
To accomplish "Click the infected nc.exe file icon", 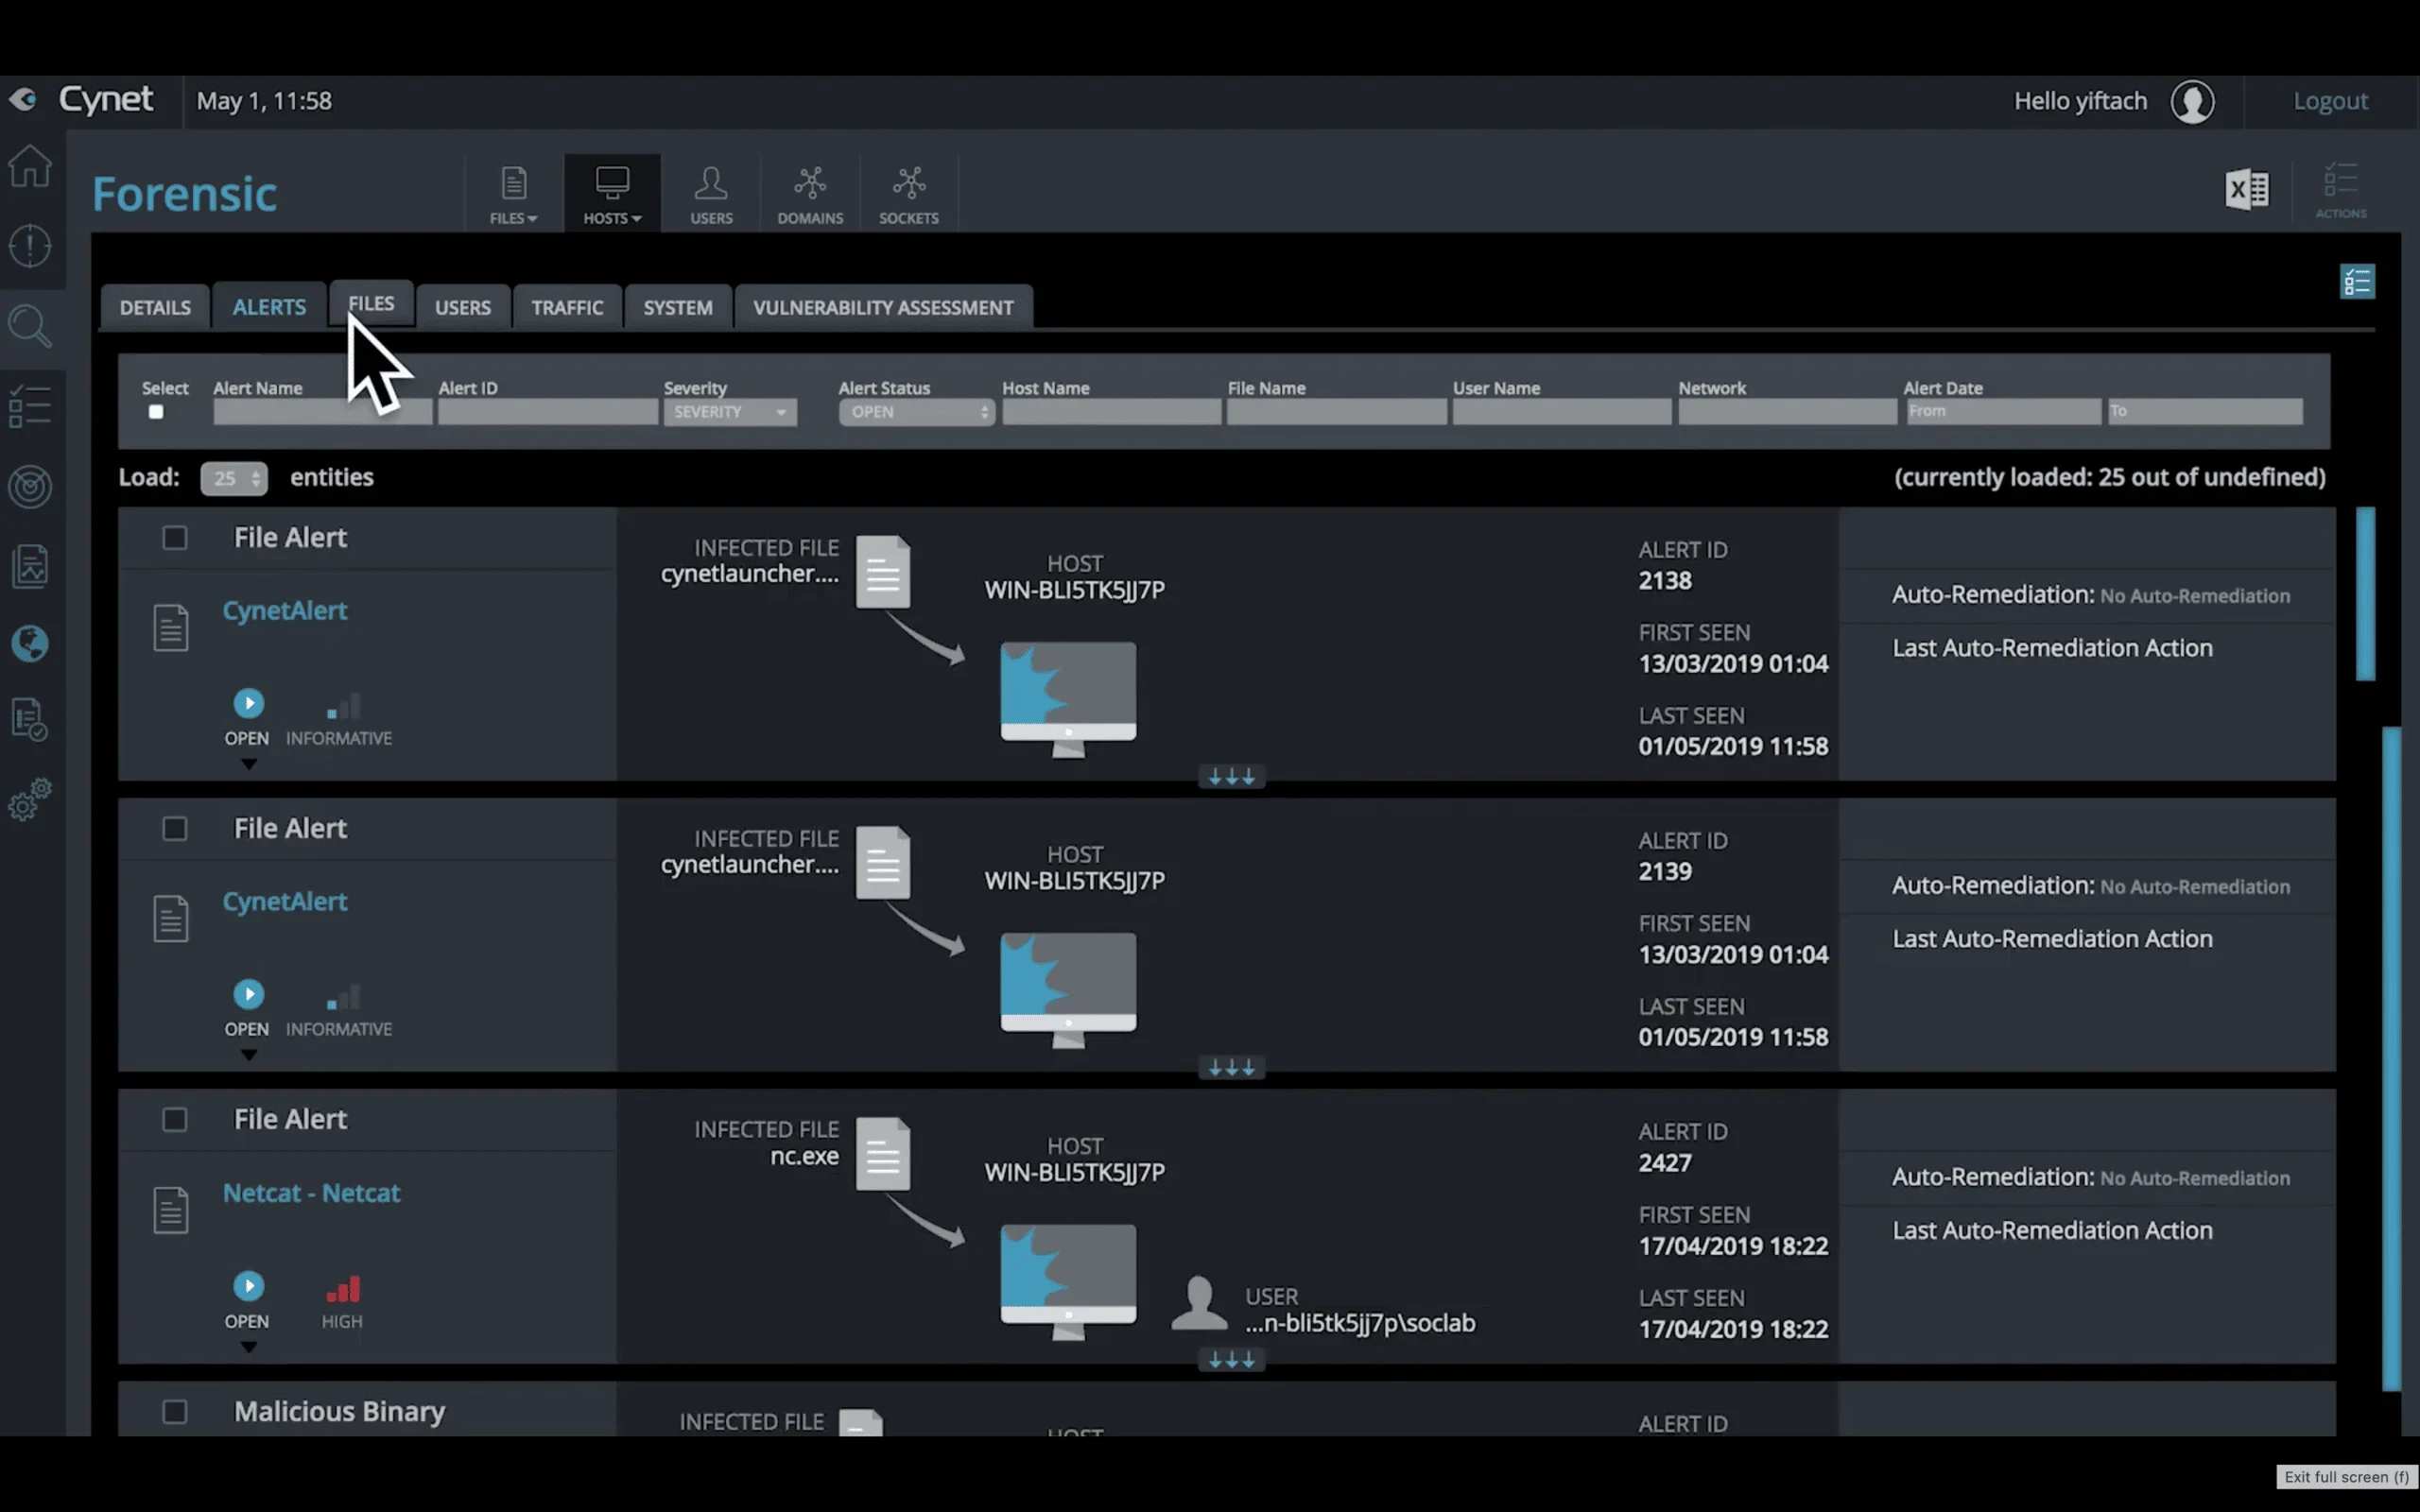I will [x=883, y=1154].
